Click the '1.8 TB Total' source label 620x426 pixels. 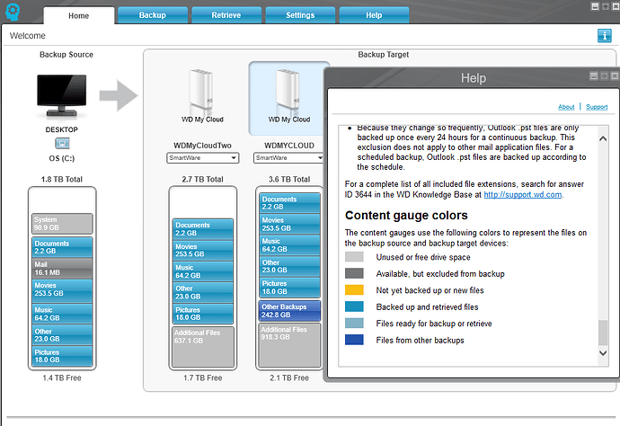(62, 179)
